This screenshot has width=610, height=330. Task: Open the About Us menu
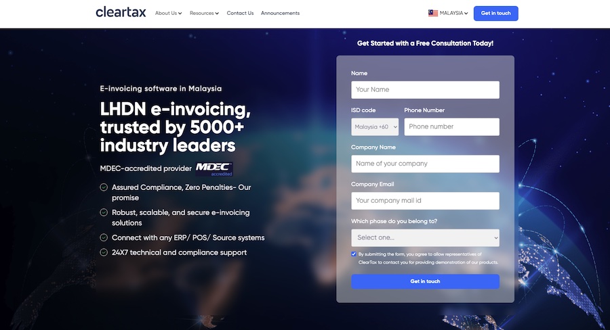168,14
